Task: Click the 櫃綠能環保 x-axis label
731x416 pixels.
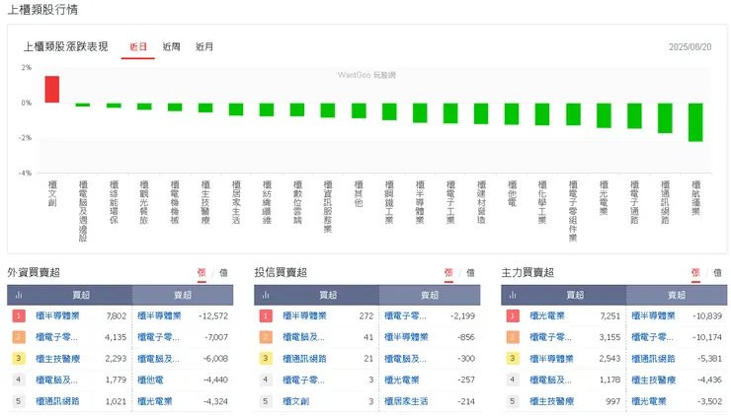Action: (114, 202)
